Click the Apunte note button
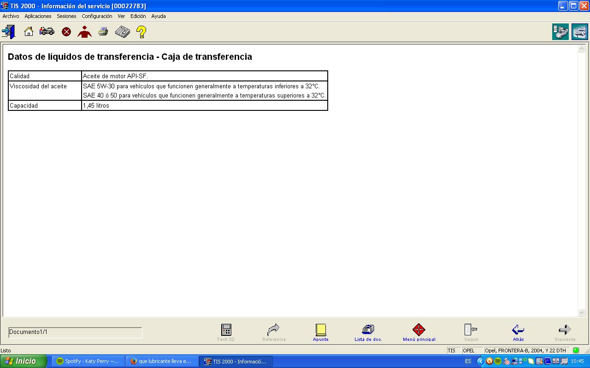This screenshot has width=590, height=368. (321, 332)
